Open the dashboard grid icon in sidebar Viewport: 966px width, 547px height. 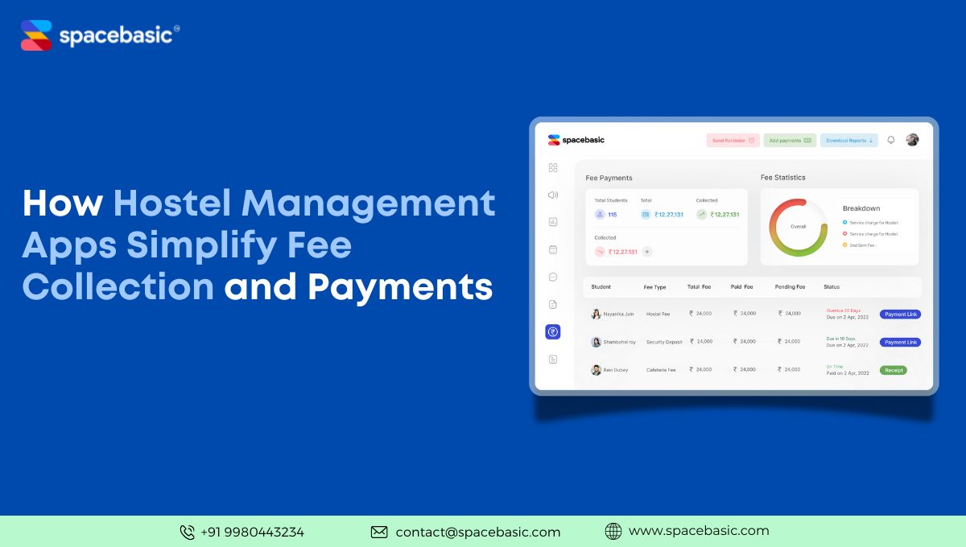(x=553, y=168)
